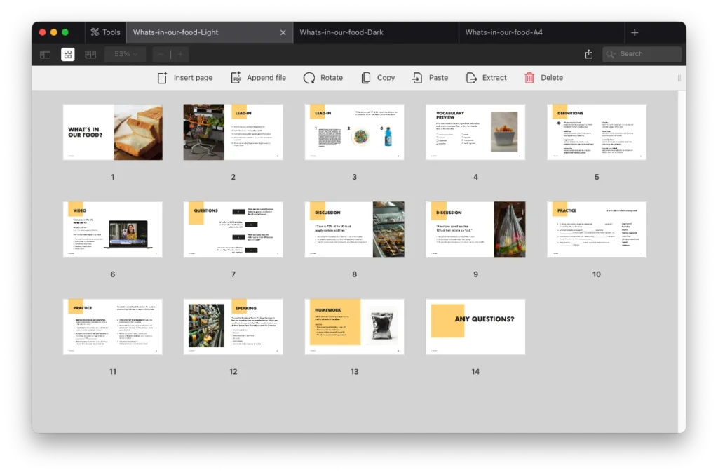Toggle the page thumbnails grid view
The height and width of the screenshot is (475, 718).
(x=68, y=54)
